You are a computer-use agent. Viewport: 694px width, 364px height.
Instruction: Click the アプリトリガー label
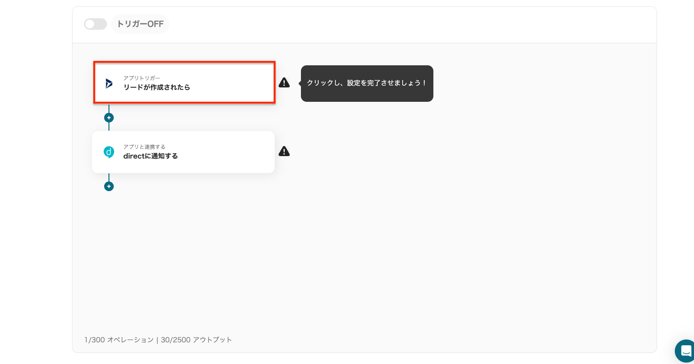(142, 78)
